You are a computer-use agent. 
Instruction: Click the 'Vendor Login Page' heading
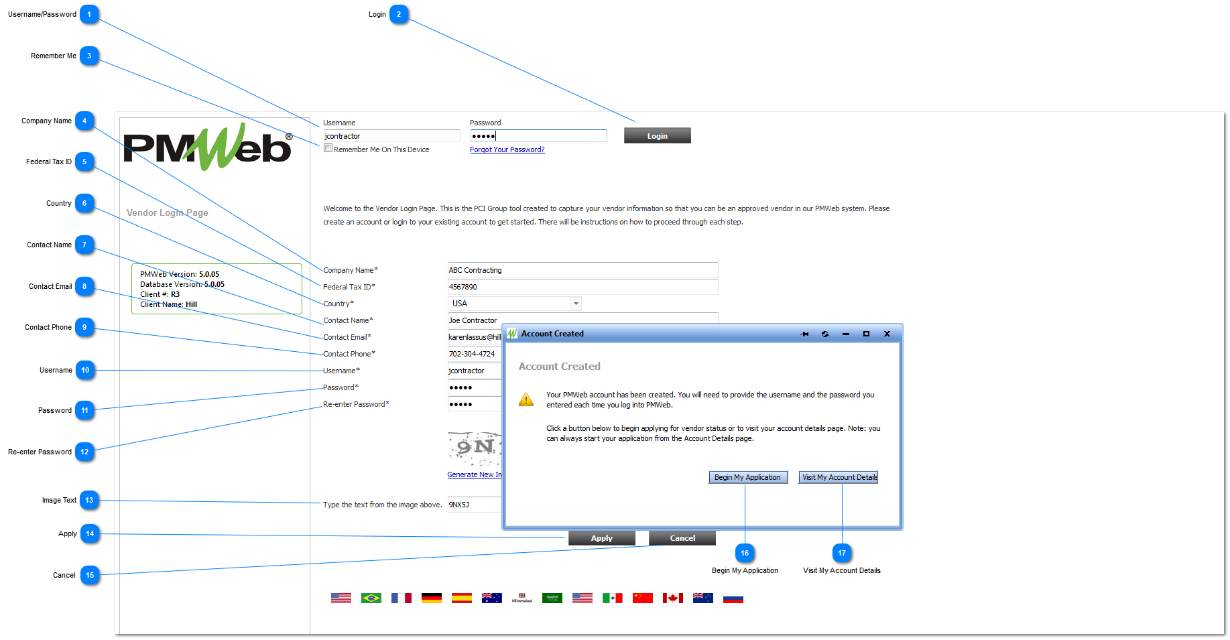coord(167,212)
